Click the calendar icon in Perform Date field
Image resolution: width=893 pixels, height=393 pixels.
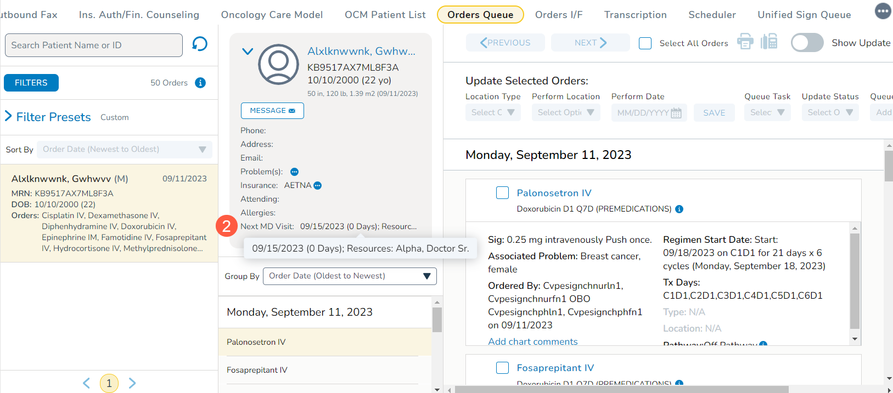point(676,113)
